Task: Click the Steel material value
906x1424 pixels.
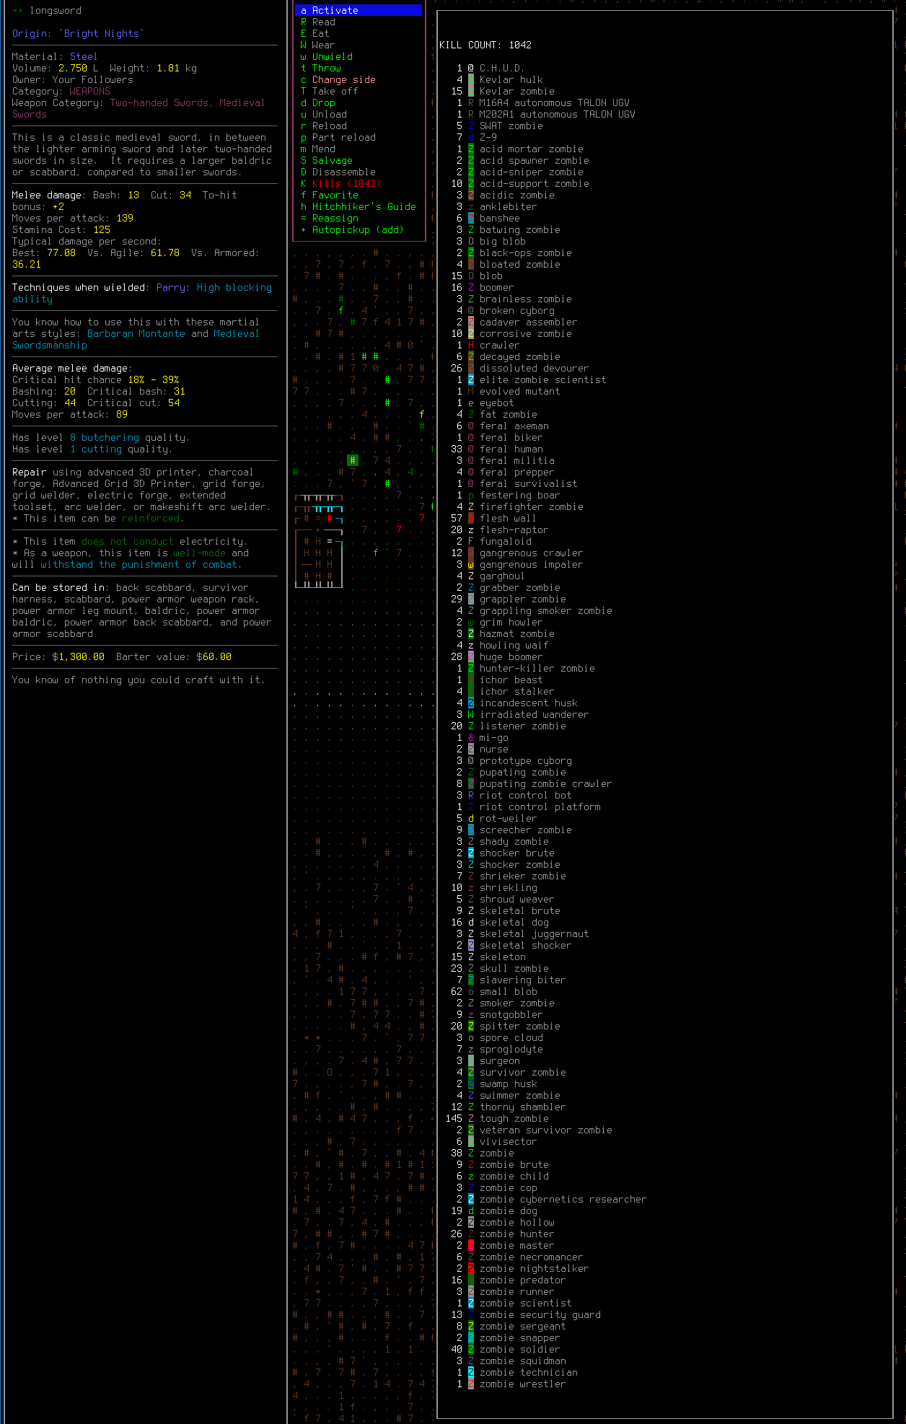Action: pos(84,56)
